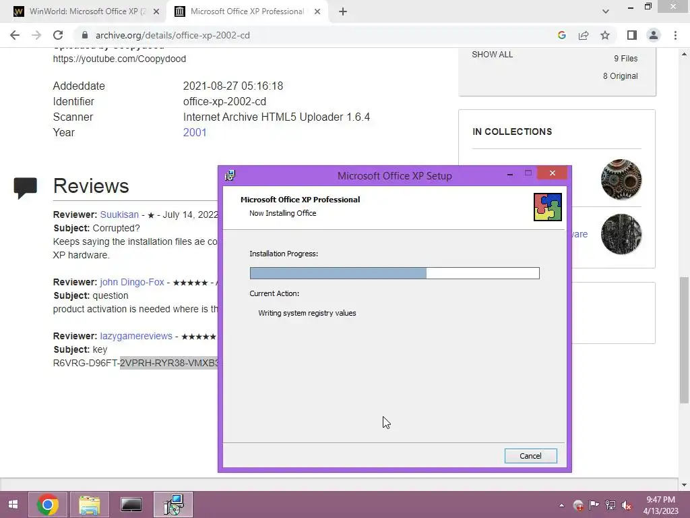Open the tab search dropdown
The height and width of the screenshot is (518, 690).
[x=606, y=11]
